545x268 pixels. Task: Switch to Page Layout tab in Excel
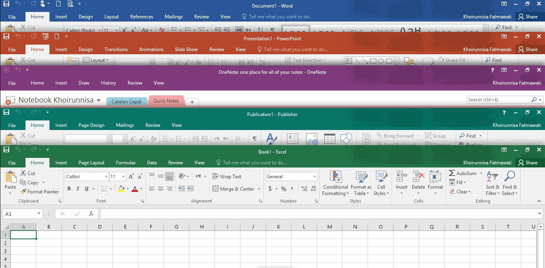(91, 163)
